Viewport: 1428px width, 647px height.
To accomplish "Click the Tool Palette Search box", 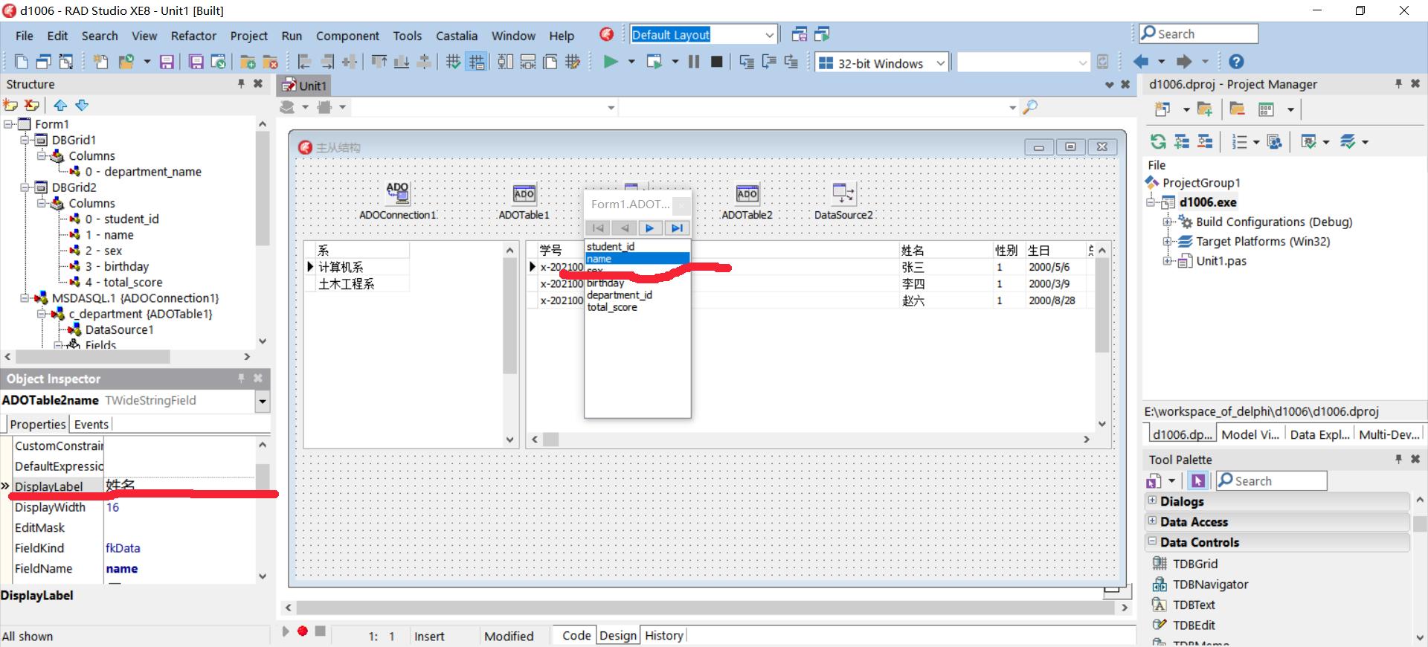I will (1271, 481).
